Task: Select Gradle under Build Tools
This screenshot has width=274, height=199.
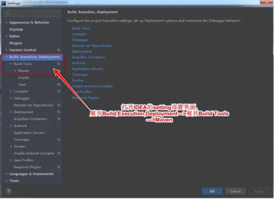Action: click(23, 77)
